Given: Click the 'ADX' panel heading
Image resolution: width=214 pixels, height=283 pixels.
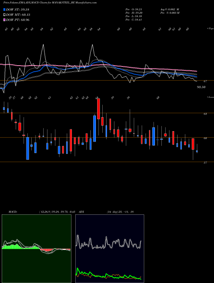Looking at the screenshot, I should (82, 212).
